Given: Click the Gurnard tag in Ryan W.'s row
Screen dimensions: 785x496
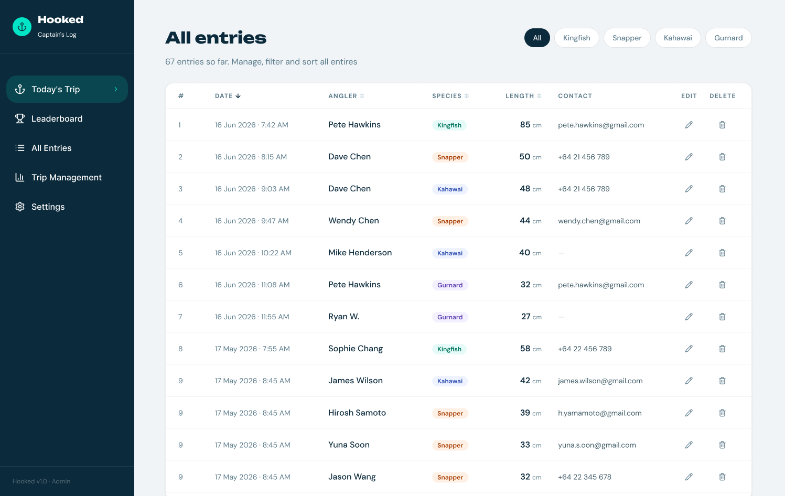Looking at the screenshot, I should pos(450,317).
